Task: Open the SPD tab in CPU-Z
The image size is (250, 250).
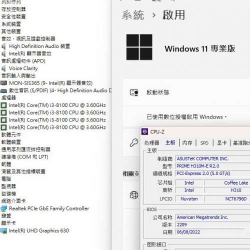Action: (x=204, y=143)
